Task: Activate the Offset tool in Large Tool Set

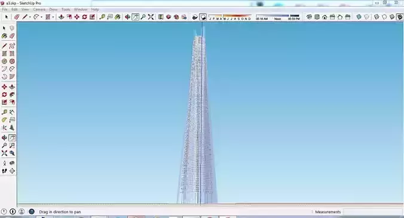Action: pyautogui.click(x=12, y=102)
